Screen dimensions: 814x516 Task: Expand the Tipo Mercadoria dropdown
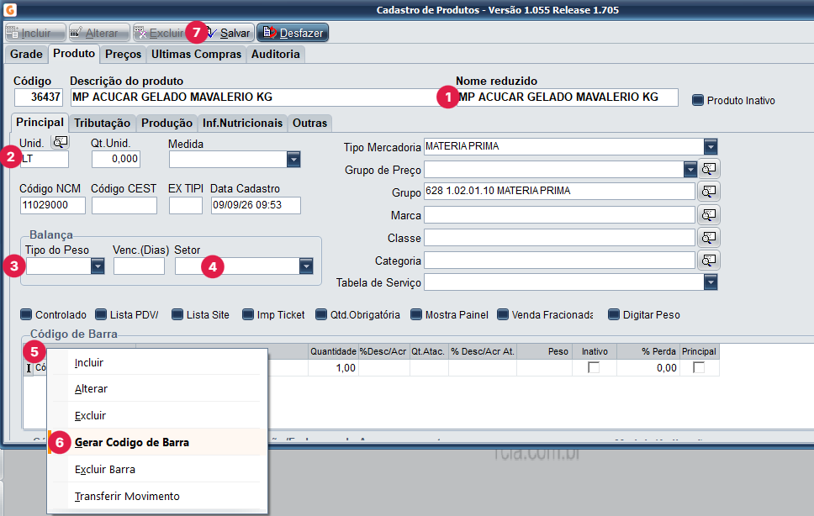pyautogui.click(x=711, y=146)
